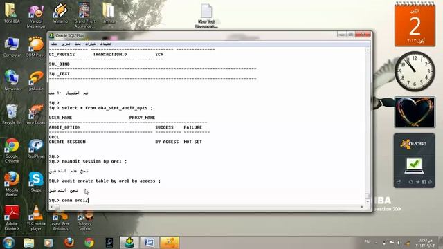Open the Computer desktop icon

tap(12, 48)
